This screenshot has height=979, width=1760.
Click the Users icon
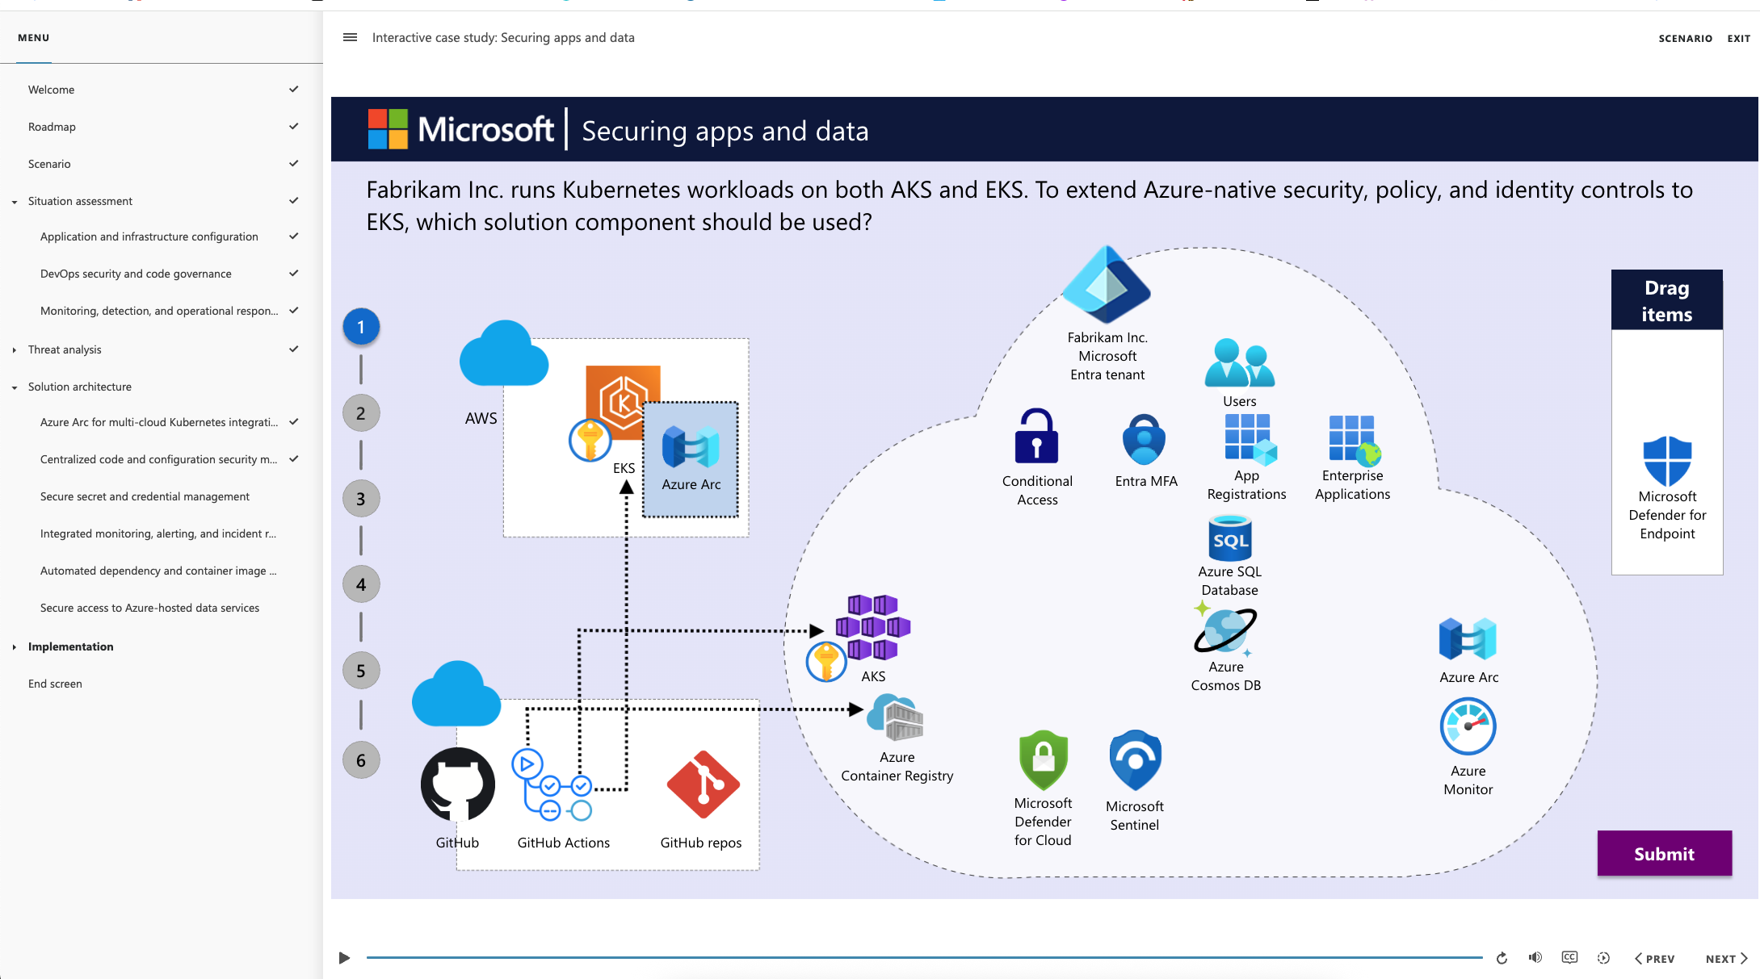point(1240,362)
